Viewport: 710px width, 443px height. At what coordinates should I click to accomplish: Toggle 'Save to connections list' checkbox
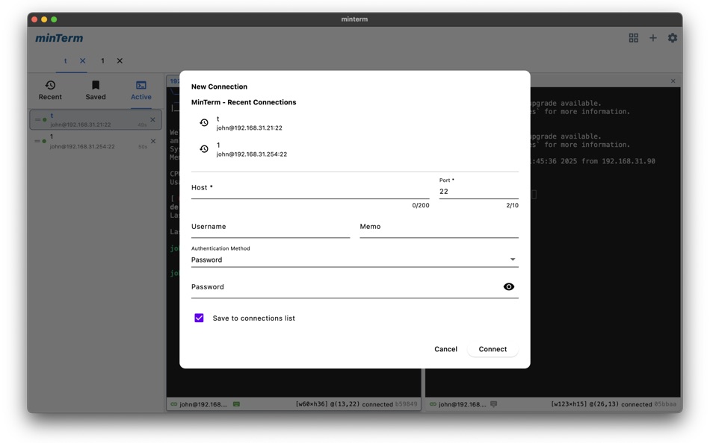(200, 318)
